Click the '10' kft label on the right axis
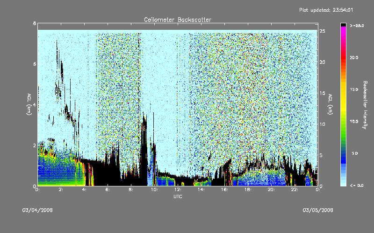374x233 pixels. [x=323, y=124]
